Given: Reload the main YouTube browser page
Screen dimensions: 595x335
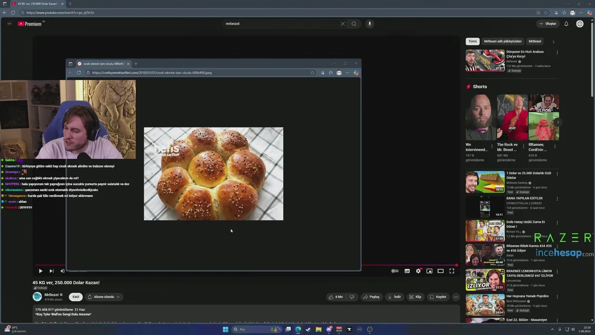Looking at the screenshot, I should [x=13, y=13].
